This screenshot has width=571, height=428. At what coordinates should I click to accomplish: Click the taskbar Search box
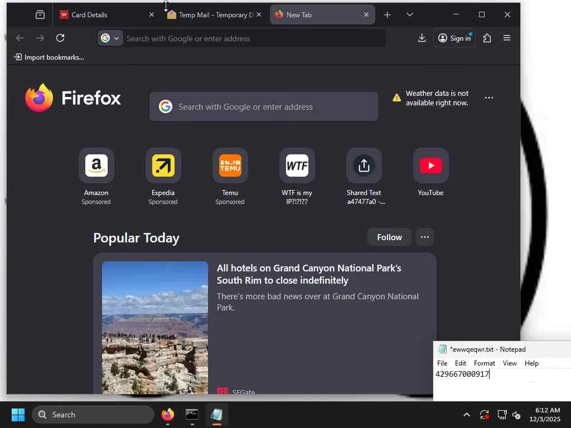point(93,415)
